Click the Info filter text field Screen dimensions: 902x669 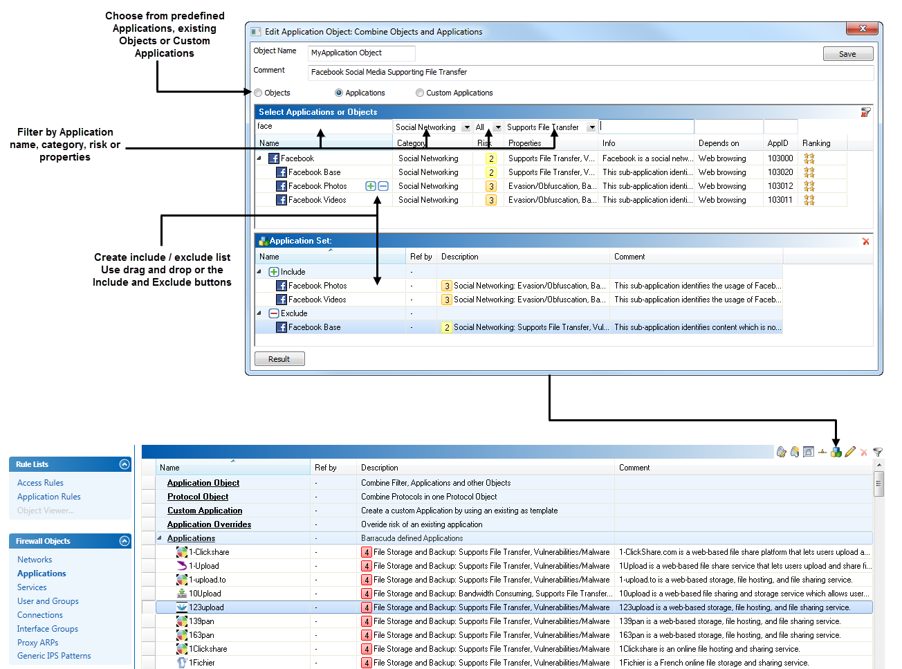[646, 127]
